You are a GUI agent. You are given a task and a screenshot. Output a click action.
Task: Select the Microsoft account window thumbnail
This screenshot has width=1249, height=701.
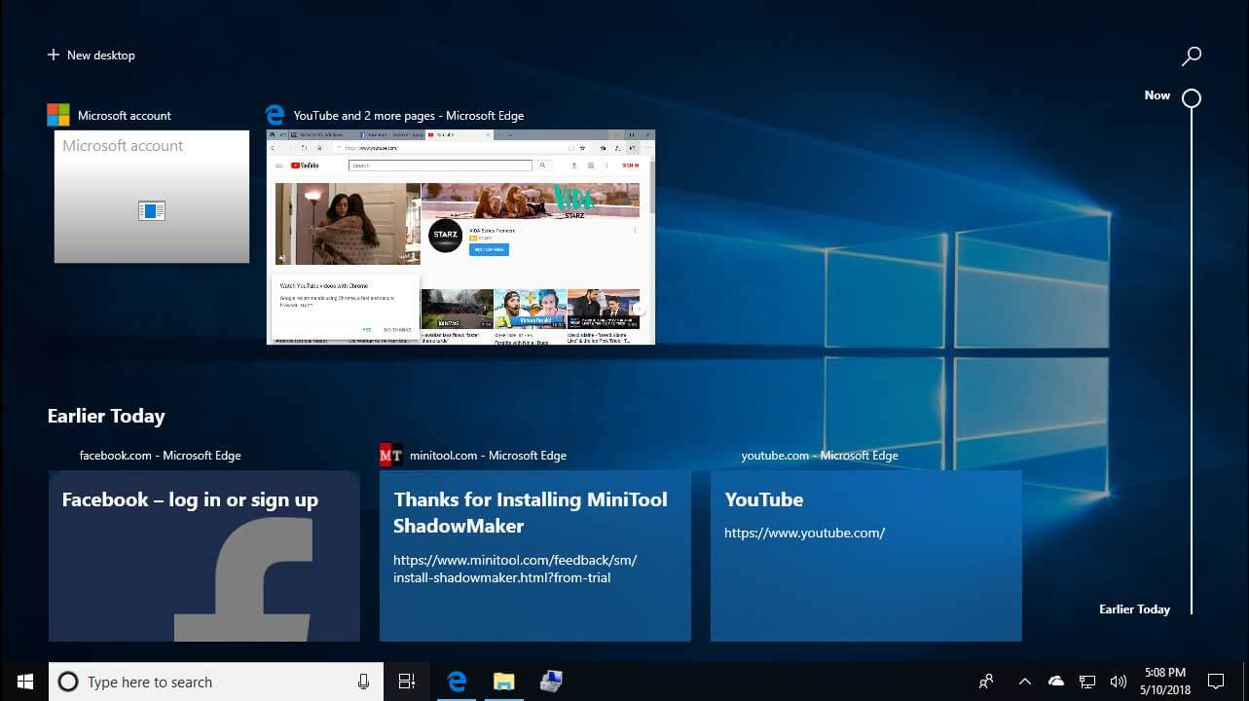click(152, 197)
